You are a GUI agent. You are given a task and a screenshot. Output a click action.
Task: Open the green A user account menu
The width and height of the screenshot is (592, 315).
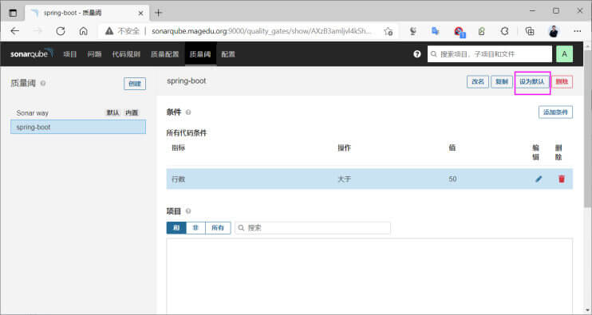pos(564,54)
